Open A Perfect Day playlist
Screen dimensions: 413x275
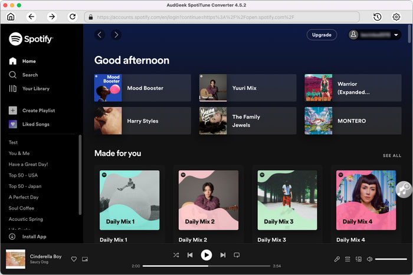click(24, 197)
